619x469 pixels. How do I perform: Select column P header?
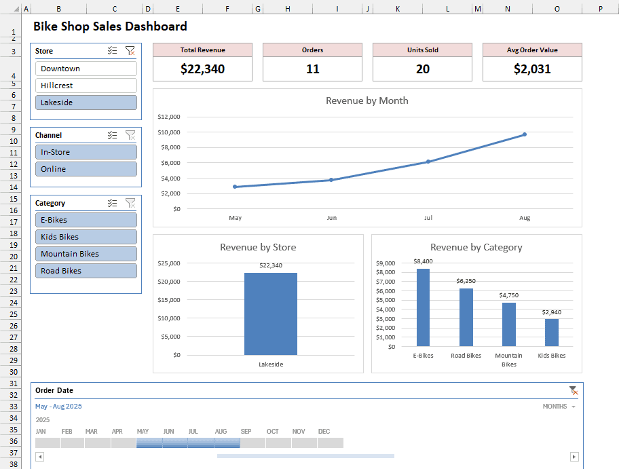[601, 9]
